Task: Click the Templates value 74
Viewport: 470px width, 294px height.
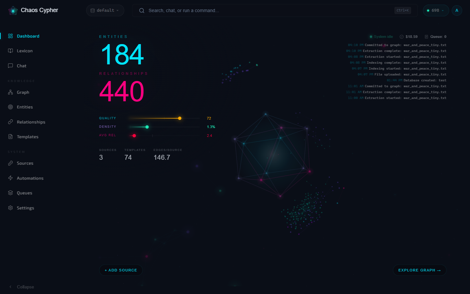Action: coord(128,157)
